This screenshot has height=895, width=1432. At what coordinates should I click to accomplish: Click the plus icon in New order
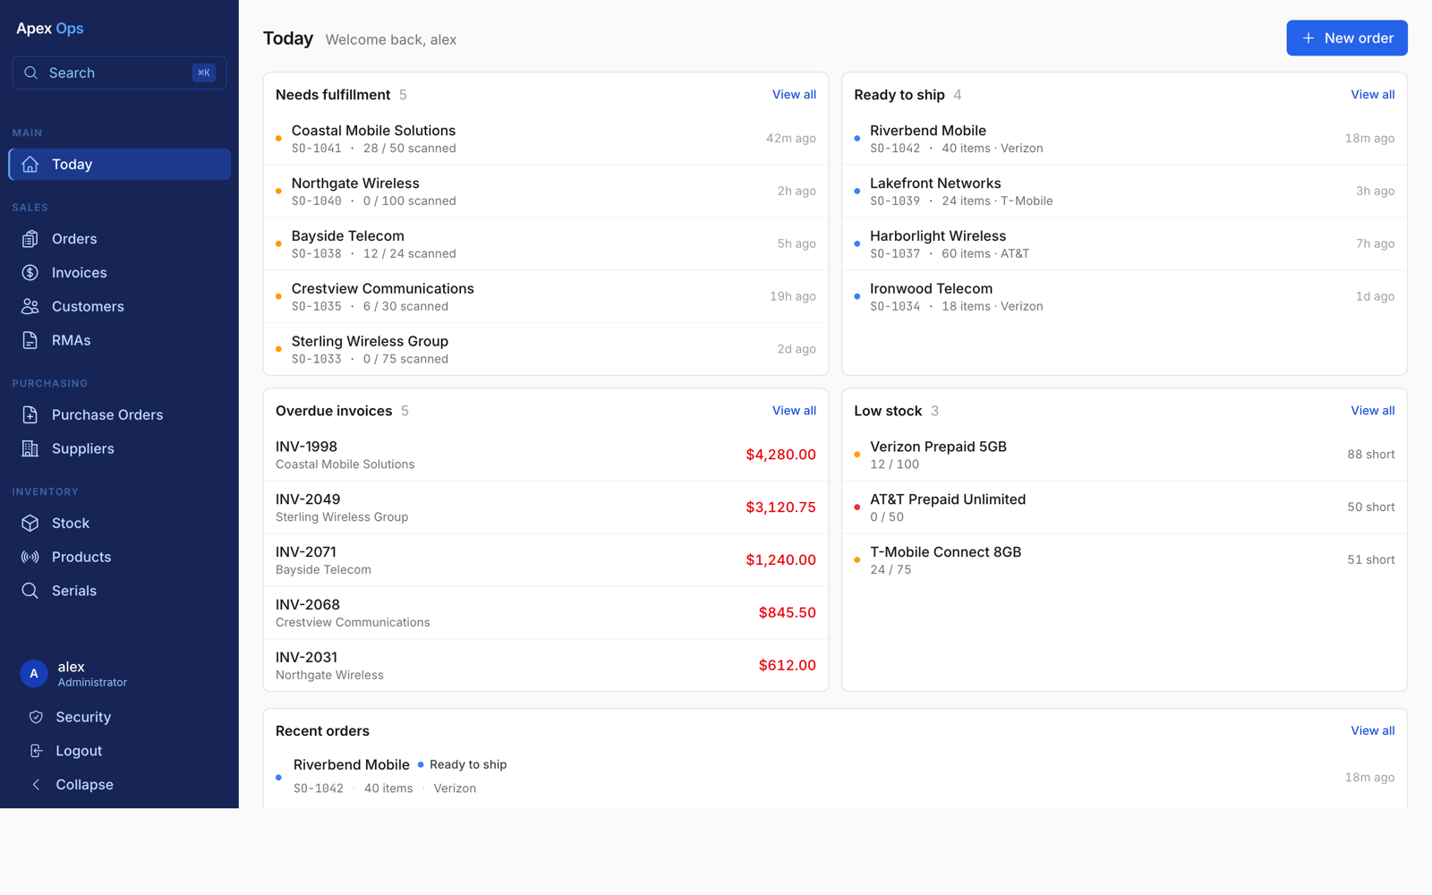click(x=1308, y=38)
